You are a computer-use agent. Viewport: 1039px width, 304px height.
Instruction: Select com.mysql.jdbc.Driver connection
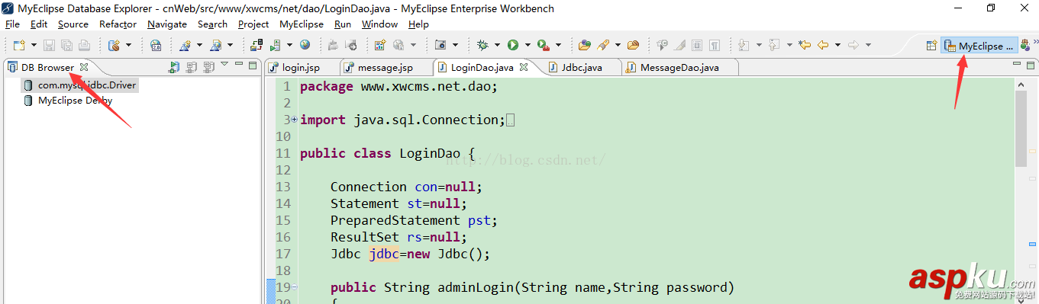pos(79,85)
